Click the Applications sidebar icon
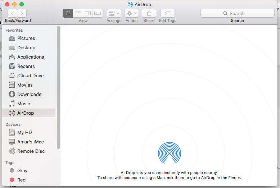280x188 pixels. click(x=12, y=57)
